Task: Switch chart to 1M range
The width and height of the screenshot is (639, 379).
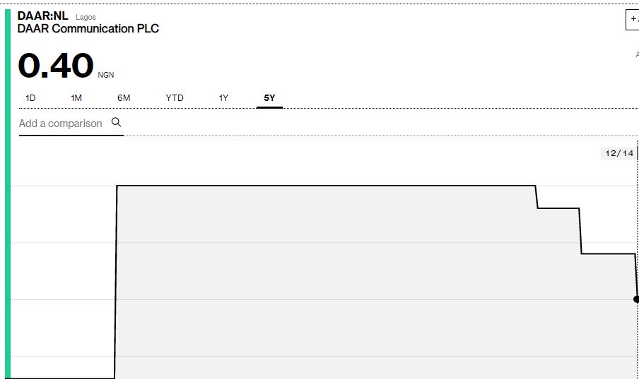Action: [x=76, y=98]
